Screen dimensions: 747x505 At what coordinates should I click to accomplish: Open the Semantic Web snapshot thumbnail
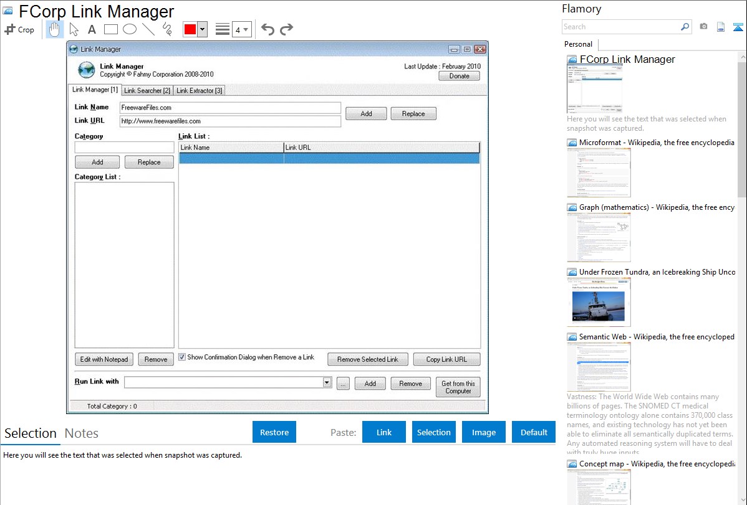599,366
